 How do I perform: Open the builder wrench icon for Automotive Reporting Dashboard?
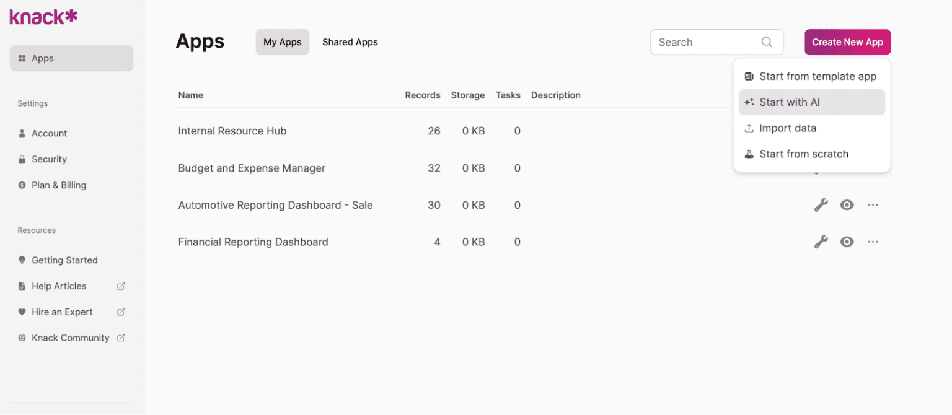click(821, 204)
